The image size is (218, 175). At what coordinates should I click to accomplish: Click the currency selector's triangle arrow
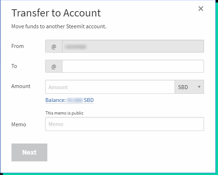[199, 87]
